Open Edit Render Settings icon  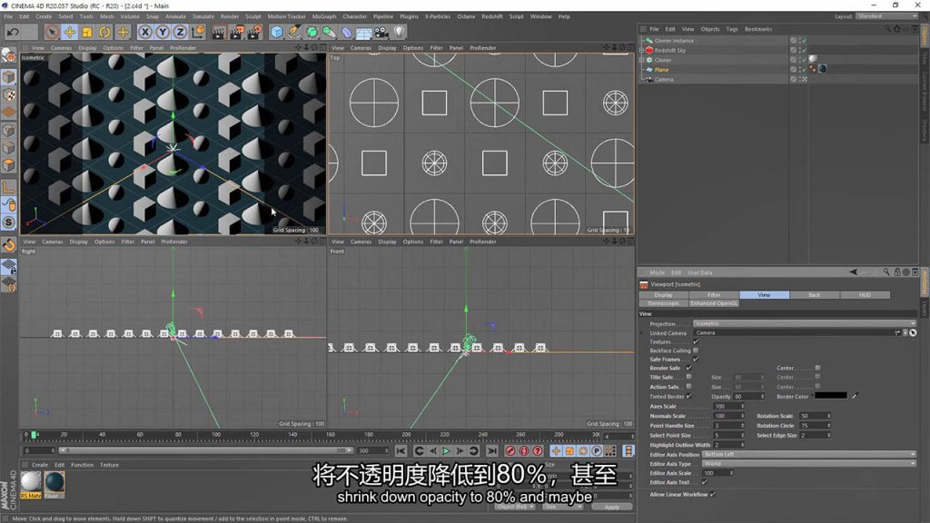254,32
